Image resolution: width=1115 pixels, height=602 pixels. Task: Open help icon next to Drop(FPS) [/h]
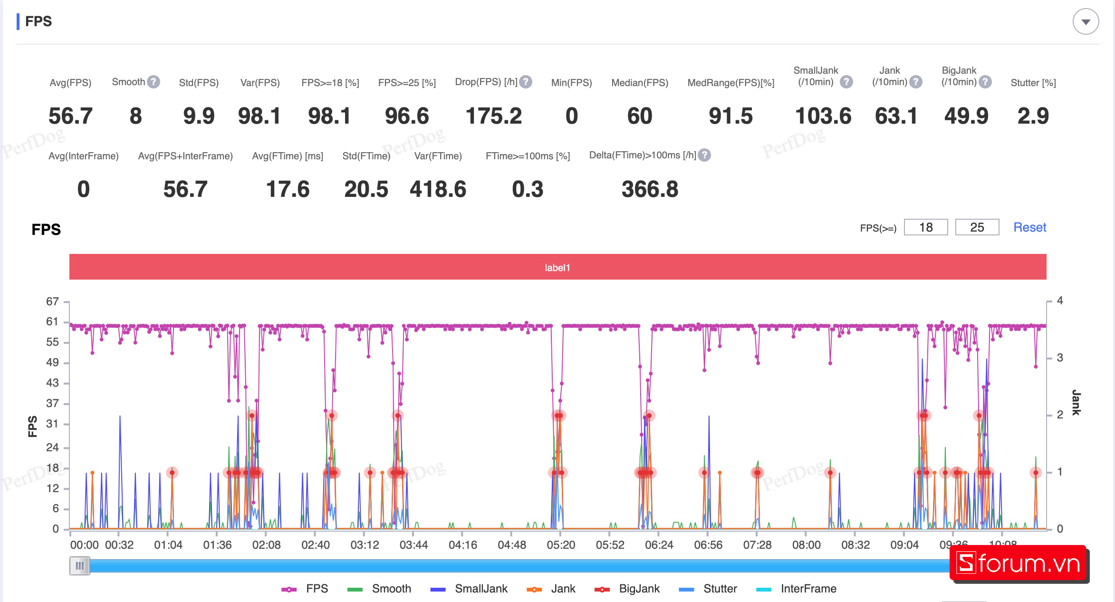[526, 82]
